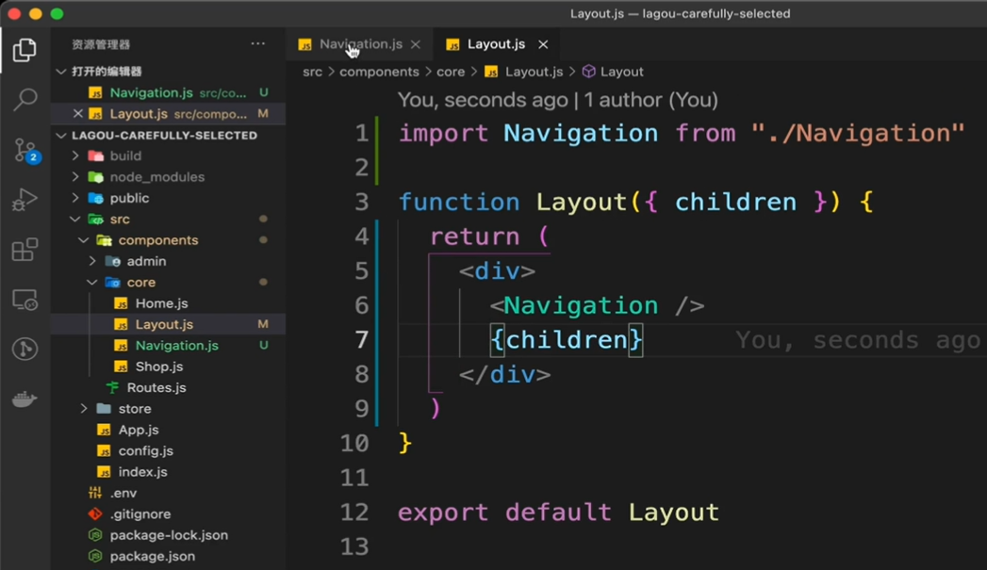Open the Extensions view icon
Viewport: 987px width, 570px height.
[x=25, y=250]
